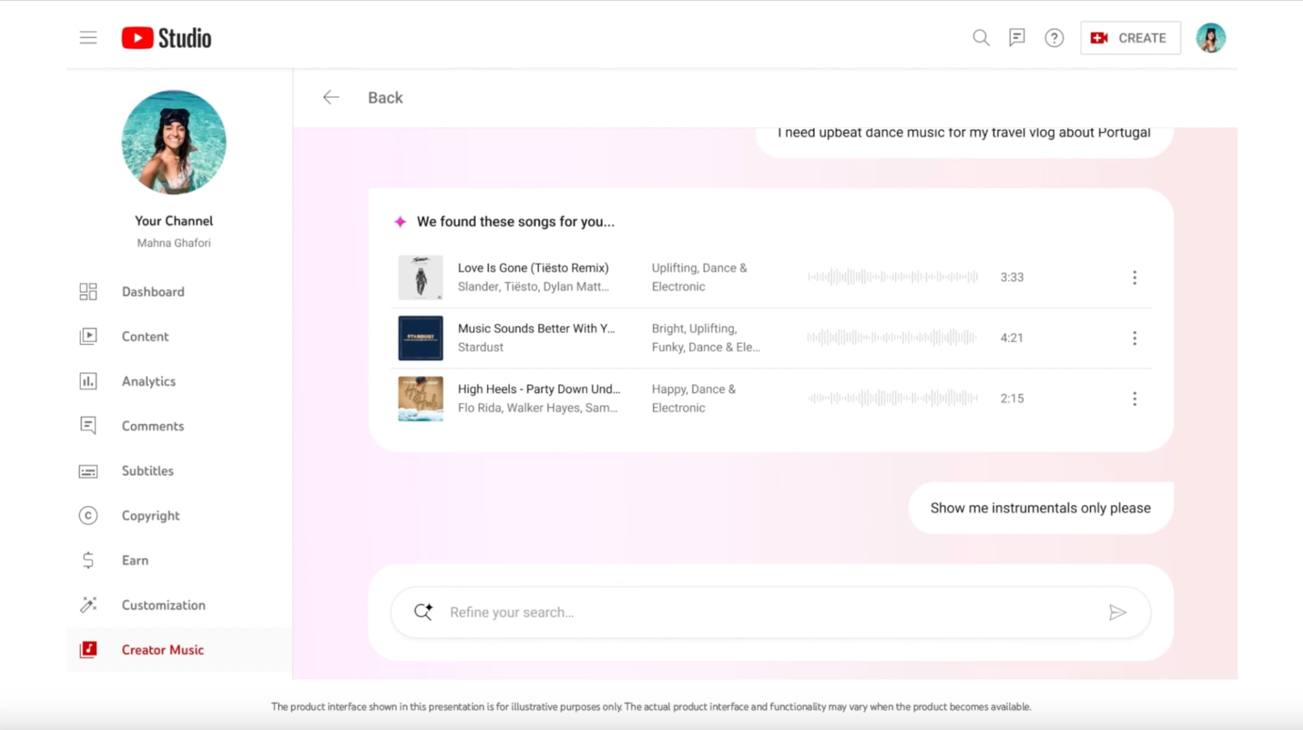Seek in the Music Sounds Better waveform
This screenshot has height=730, width=1303.
pyautogui.click(x=892, y=338)
